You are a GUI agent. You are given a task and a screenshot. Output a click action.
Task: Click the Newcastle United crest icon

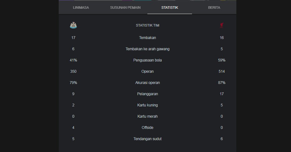(x=73, y=25)
